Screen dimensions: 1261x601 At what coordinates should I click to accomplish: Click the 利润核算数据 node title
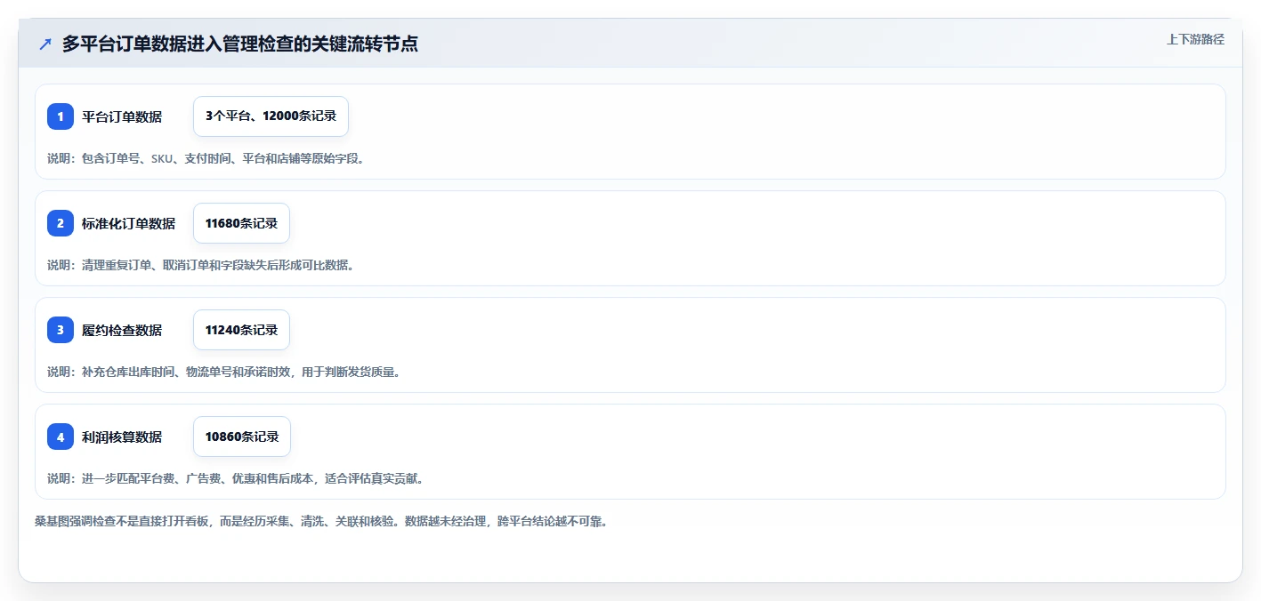pos(122,437)
